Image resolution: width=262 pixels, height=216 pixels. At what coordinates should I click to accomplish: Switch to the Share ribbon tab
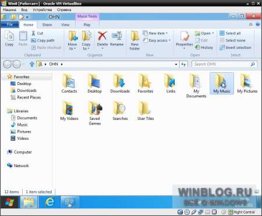point(47,24)
